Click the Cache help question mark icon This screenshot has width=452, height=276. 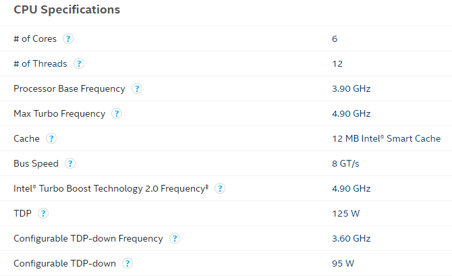coord(51,138)
